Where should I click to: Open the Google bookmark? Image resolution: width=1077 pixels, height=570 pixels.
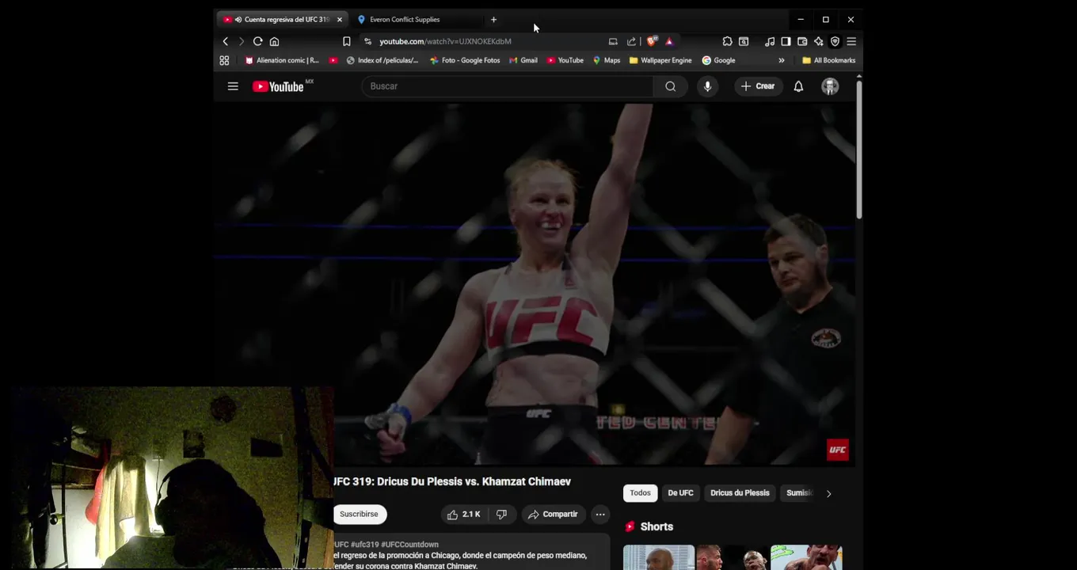(719, 60)
